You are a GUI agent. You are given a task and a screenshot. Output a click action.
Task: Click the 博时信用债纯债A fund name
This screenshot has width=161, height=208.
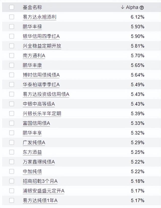pos(41,75)
